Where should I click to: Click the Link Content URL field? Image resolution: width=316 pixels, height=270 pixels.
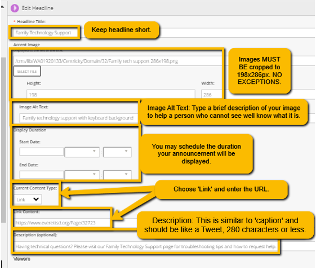pos(62,223)
